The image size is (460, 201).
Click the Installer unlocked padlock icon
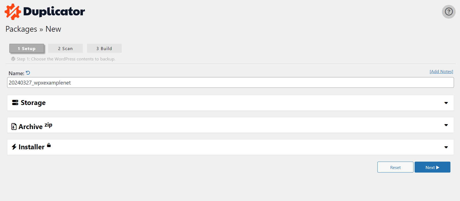[x=49, y=145]
